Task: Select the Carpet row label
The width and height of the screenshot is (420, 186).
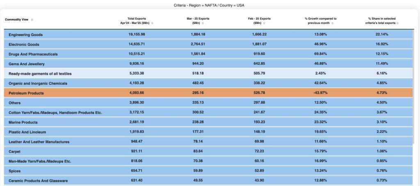Action: [14, 152]
